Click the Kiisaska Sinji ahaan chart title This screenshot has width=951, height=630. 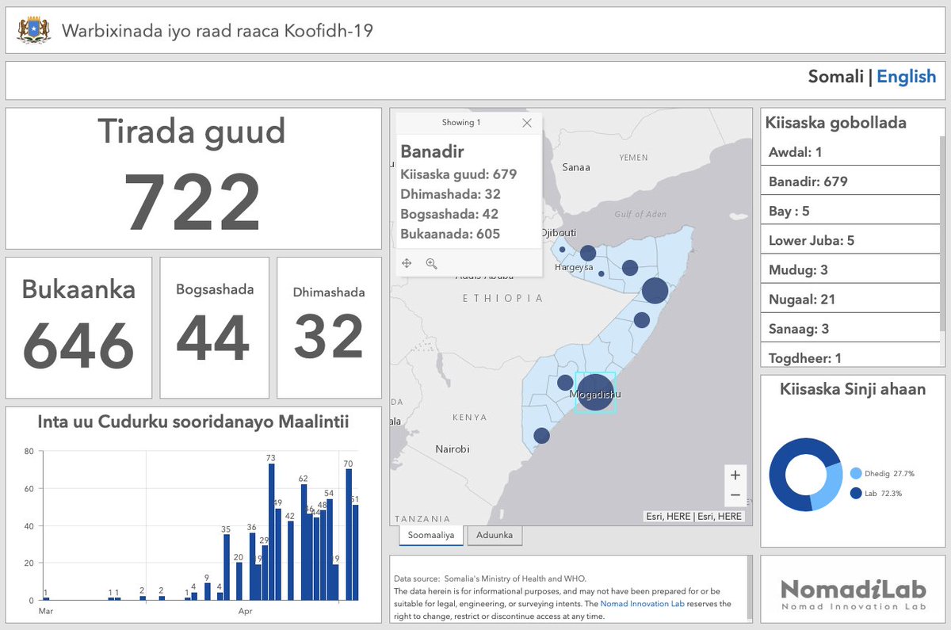853,389
